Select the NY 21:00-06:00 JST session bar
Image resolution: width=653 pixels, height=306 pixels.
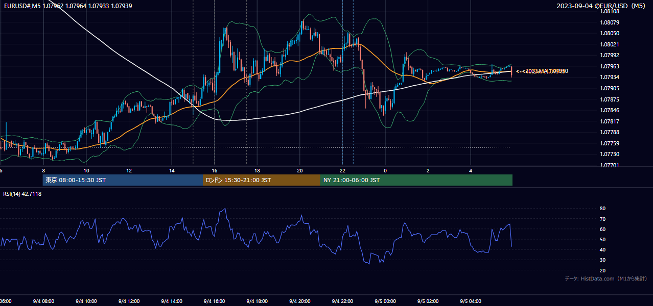(416, 180)
